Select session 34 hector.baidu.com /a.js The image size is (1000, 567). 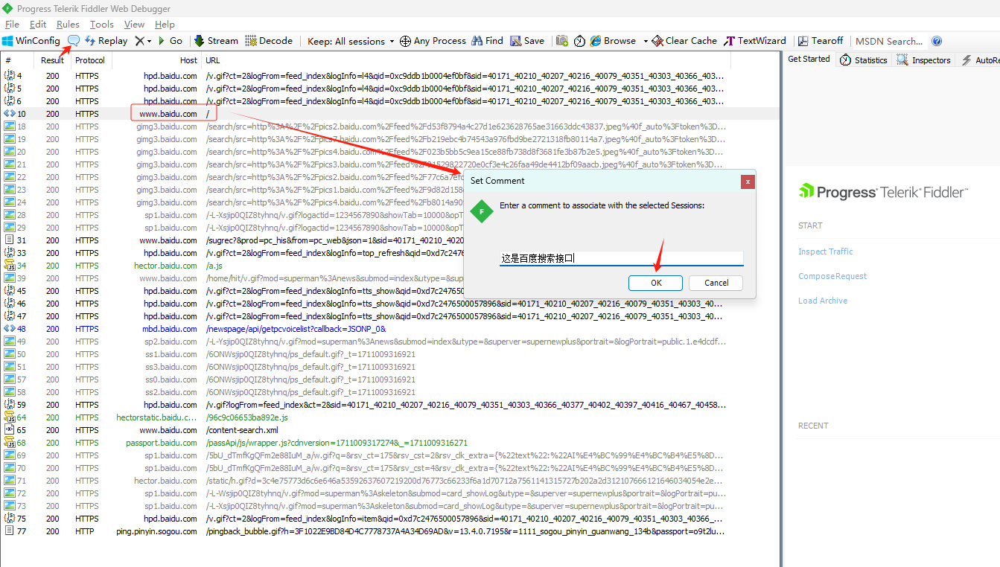click(390, 266)
